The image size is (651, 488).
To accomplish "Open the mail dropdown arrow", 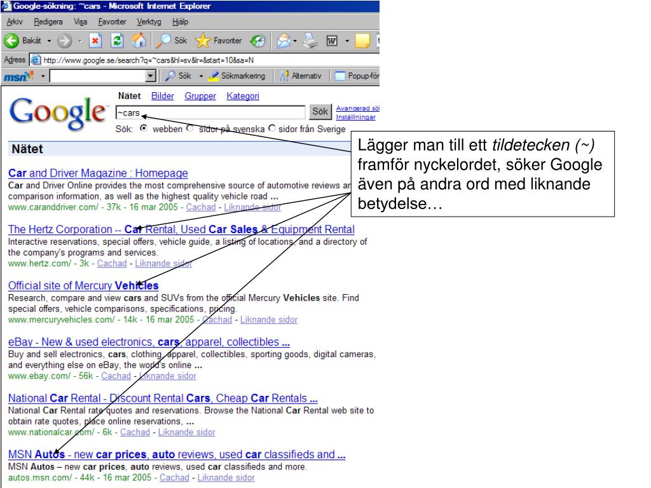I will point(295,41).
